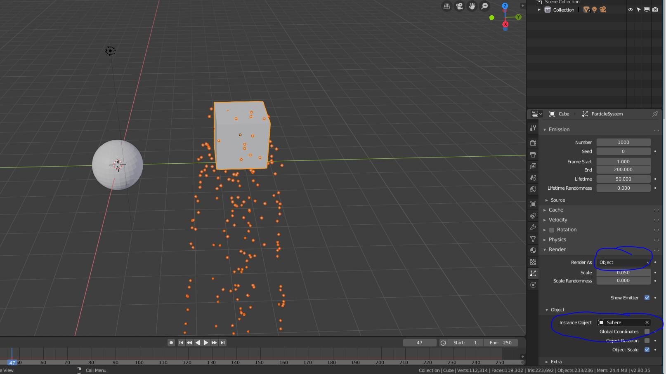Play the animation forward
This screenshot has width=666, height=374.
click(206, 343)
